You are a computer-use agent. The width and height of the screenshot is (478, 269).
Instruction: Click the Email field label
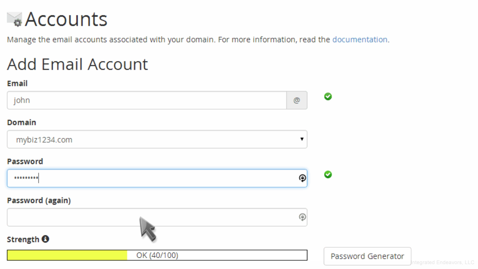point(17,84)
